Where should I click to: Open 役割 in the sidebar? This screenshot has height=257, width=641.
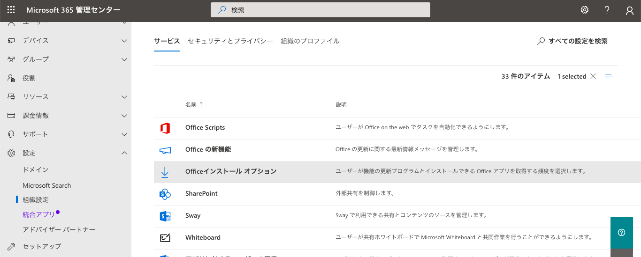(x=29, y=78)
